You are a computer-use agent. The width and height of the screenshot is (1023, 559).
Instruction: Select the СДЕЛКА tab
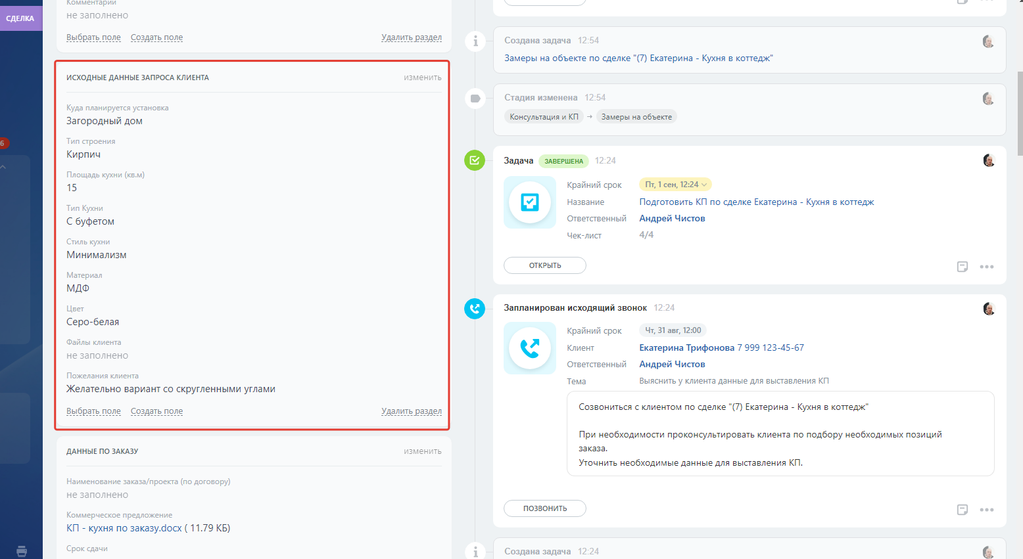click(20, 18)
